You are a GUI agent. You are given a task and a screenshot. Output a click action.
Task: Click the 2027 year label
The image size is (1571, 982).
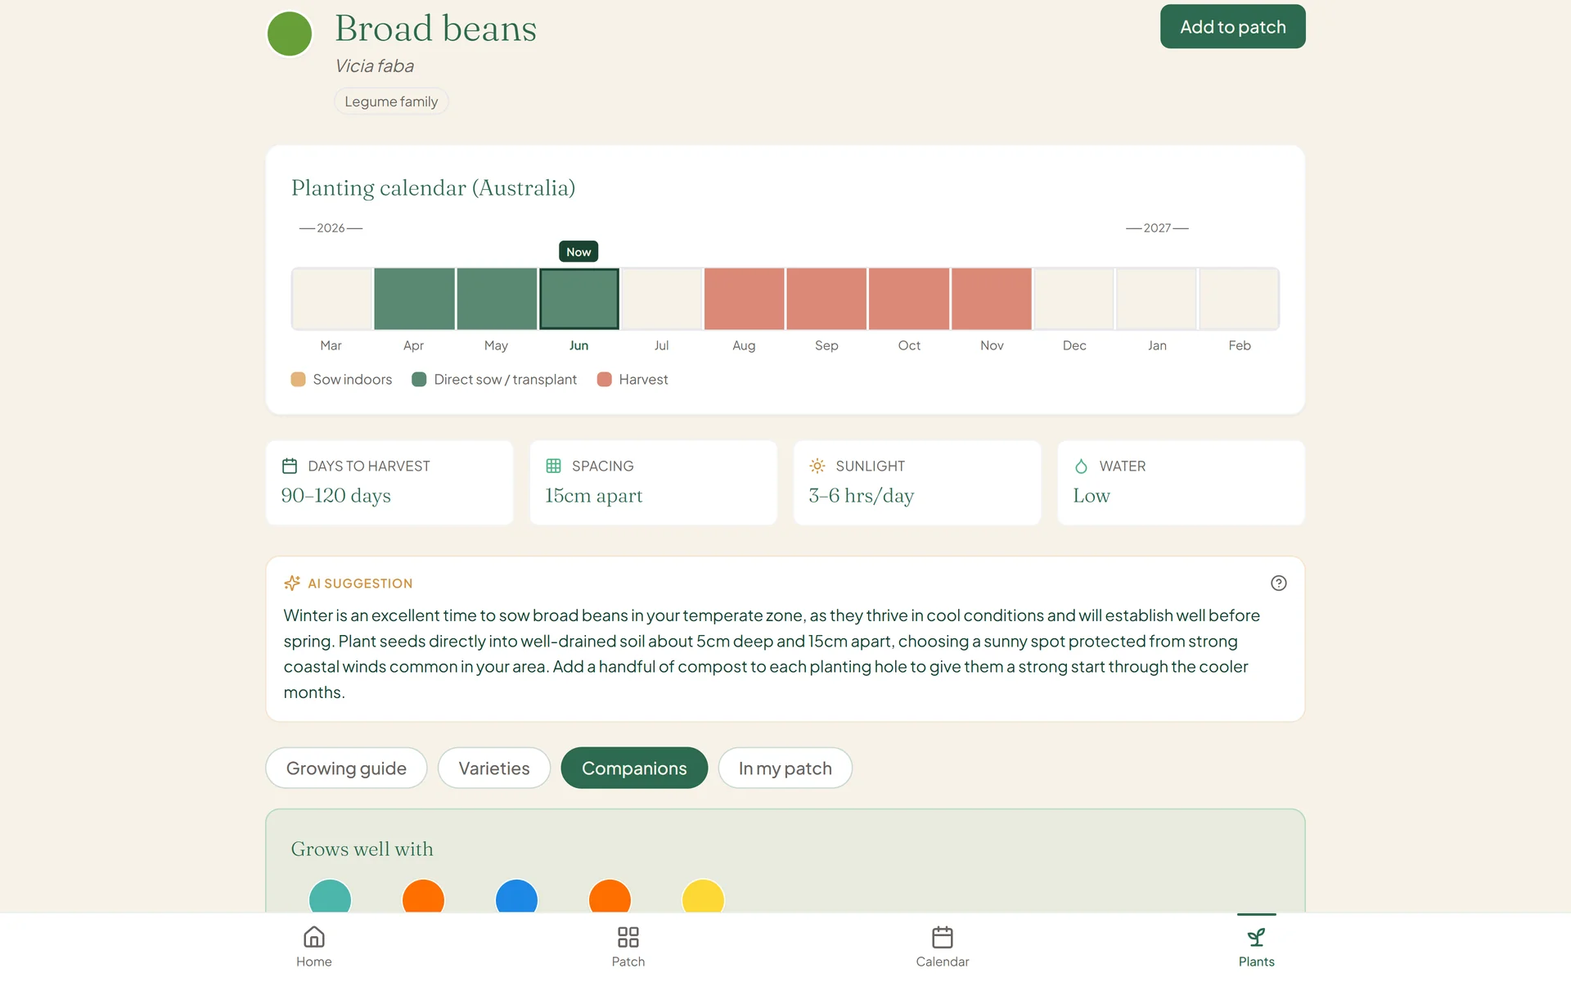[x=1157, y=227]
